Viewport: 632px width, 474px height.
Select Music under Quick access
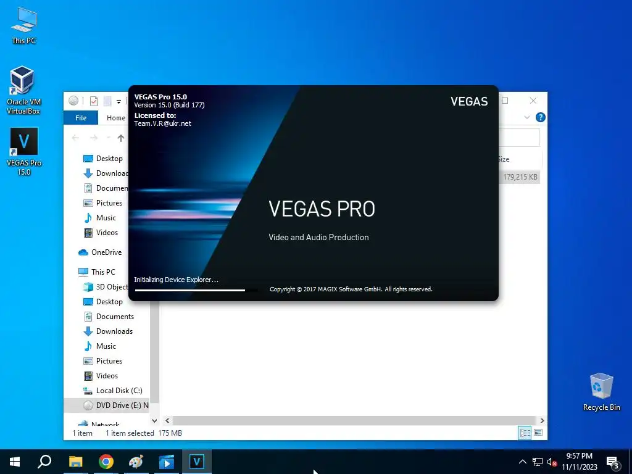click(x=99, y=218)
